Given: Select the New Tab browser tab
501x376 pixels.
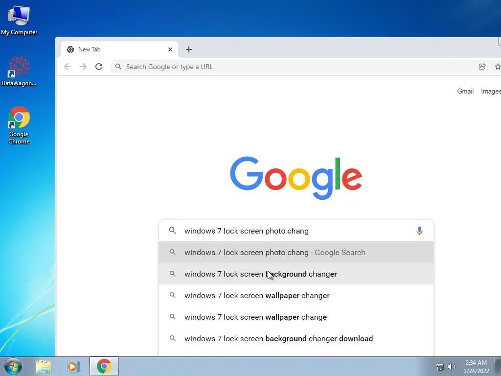Looking at the screenshot, I should click(119, 49).
